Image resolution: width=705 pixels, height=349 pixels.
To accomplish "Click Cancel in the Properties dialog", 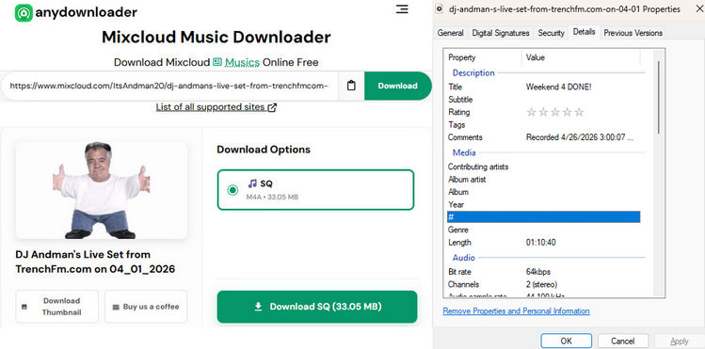I will pos(623,341).
